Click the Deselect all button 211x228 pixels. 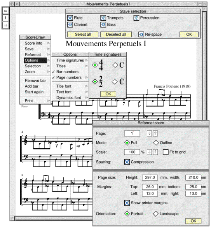(x=116, y=35)
